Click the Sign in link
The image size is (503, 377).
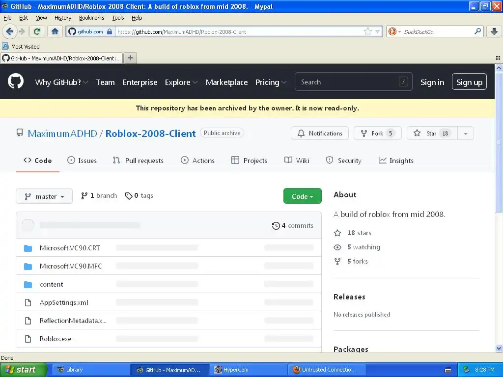[432, 82]
